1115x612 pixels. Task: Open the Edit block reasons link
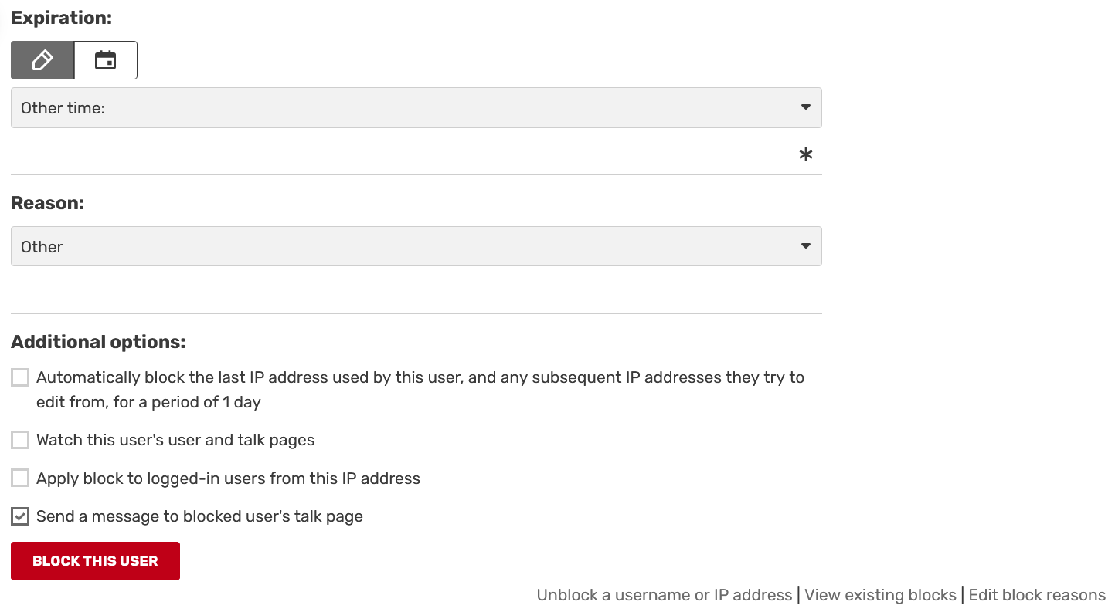1037,595
